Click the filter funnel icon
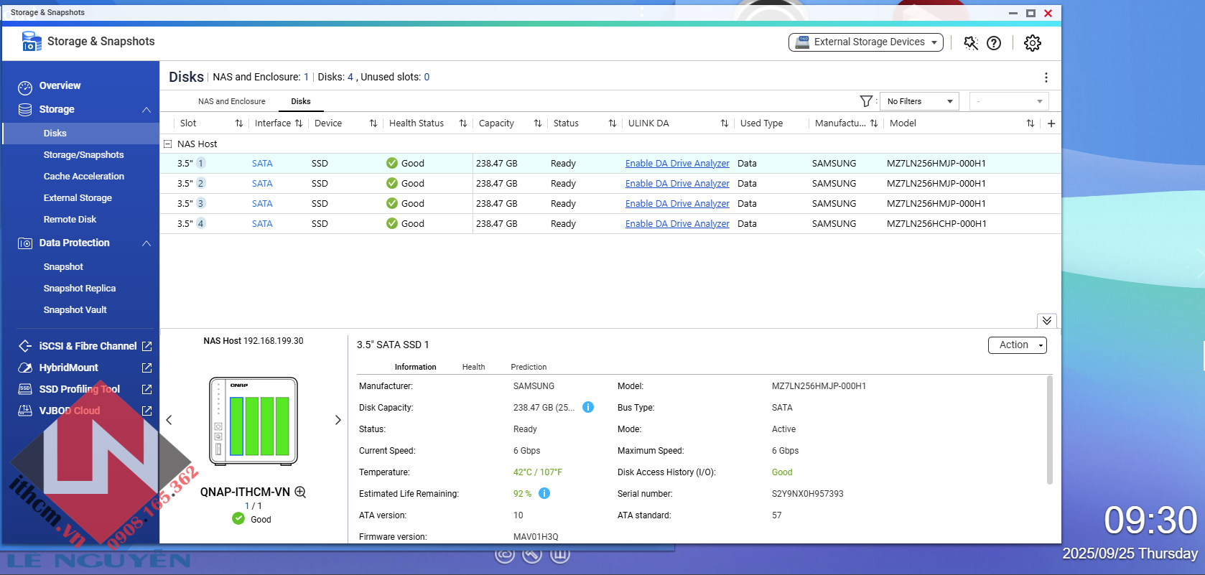The width and height of the screenshot is (1205, 575). point(866,101)
